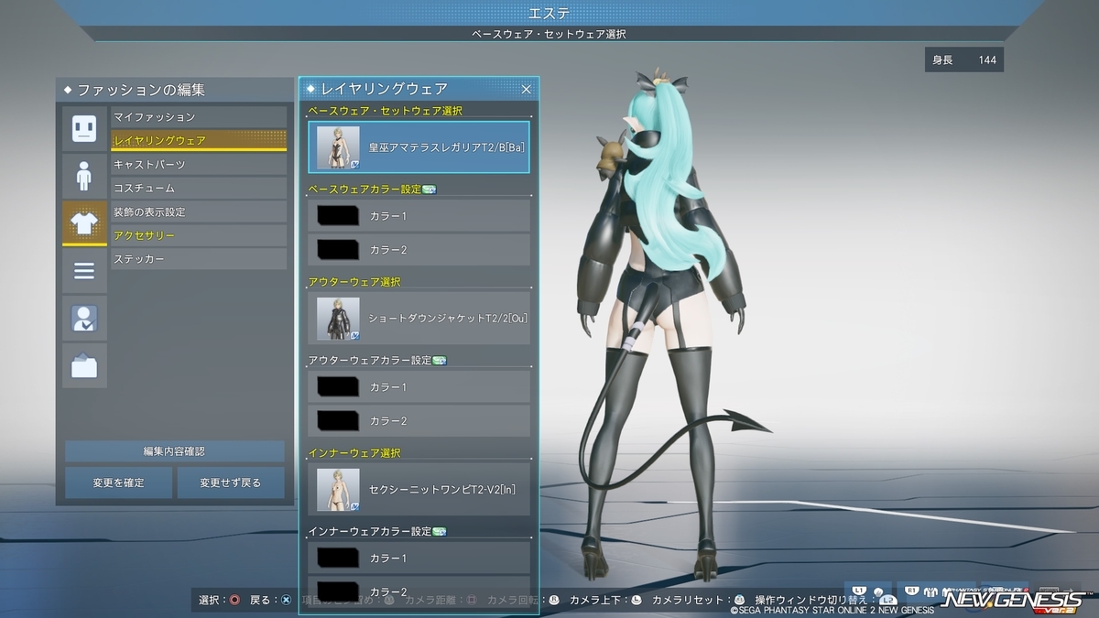The image size is (1099, 618).
Task: Click the basewear thumbnail image
Action: point(338,147)
